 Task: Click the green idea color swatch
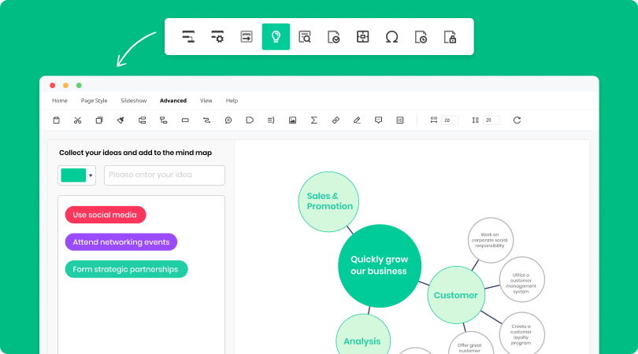pyautogui.click(x=73, y=175)
